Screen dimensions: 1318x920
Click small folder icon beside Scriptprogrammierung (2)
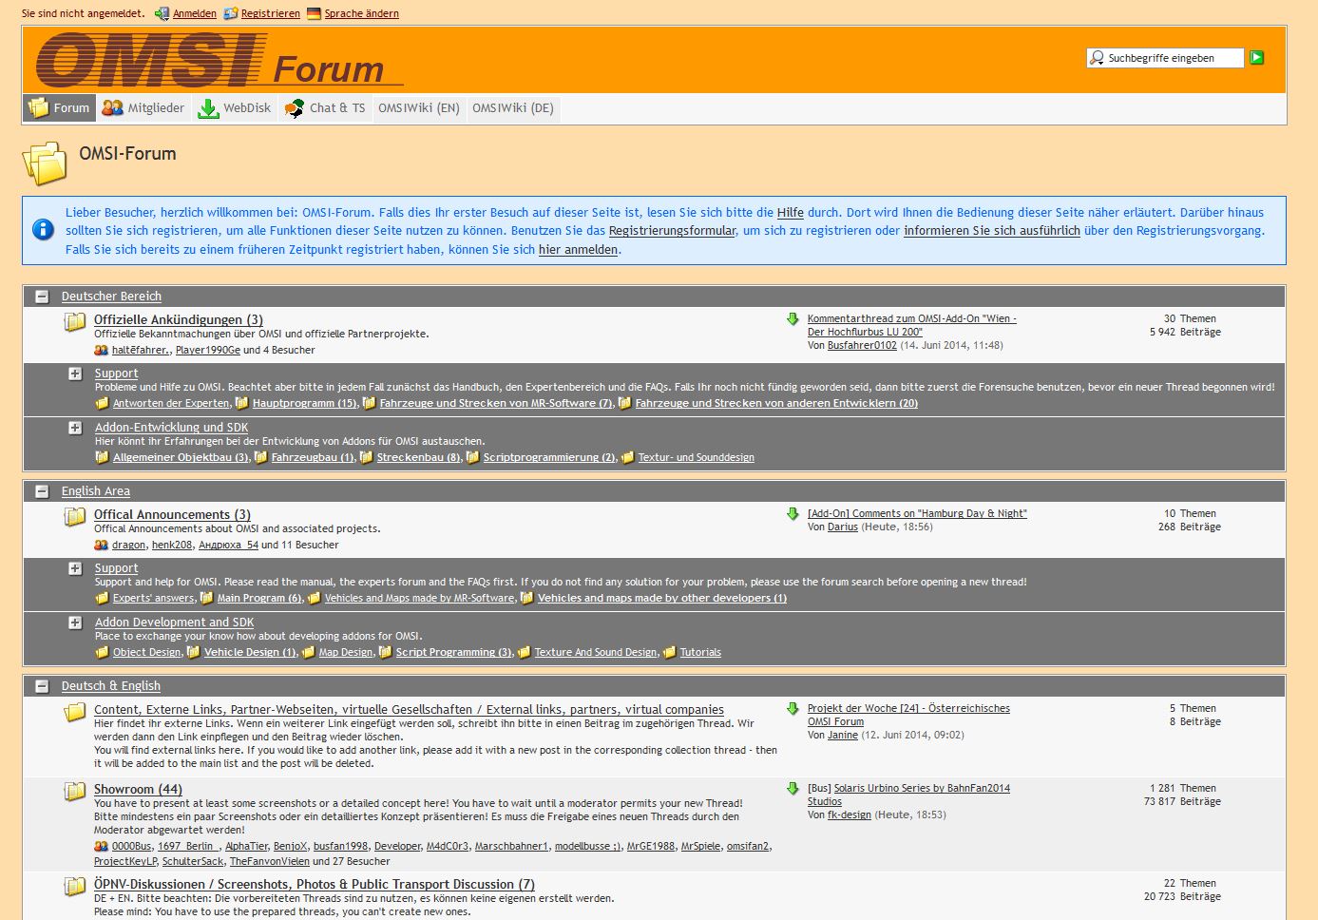(472, 457)
